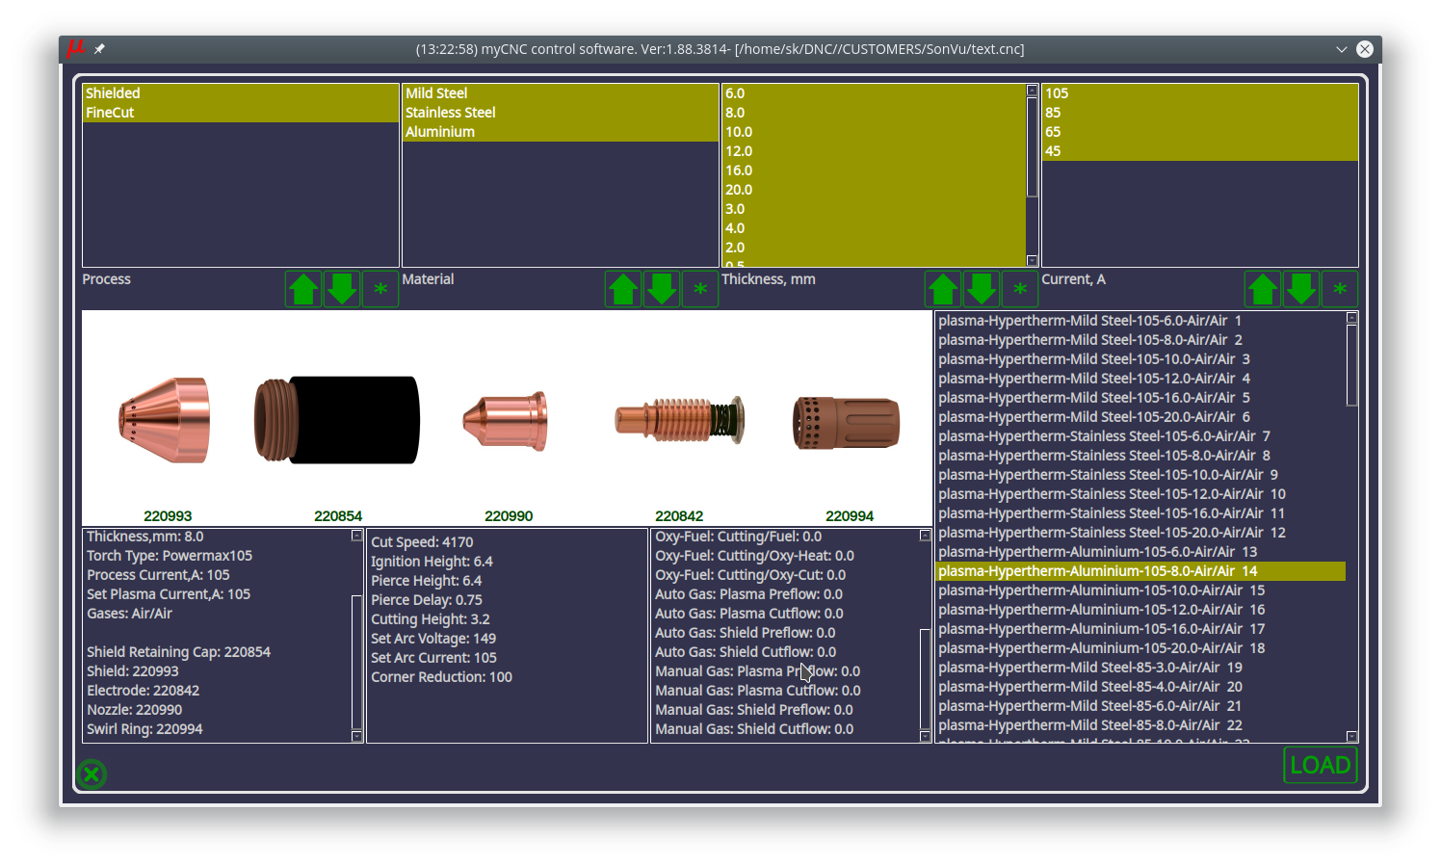Click Thickness green down arrow
Image resolution: width=1441 pixels, height=866 pixels.
point(982,289)
